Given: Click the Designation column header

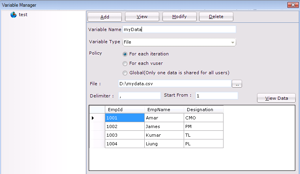Looking at the screenshot, I should (x=200, y=110).
